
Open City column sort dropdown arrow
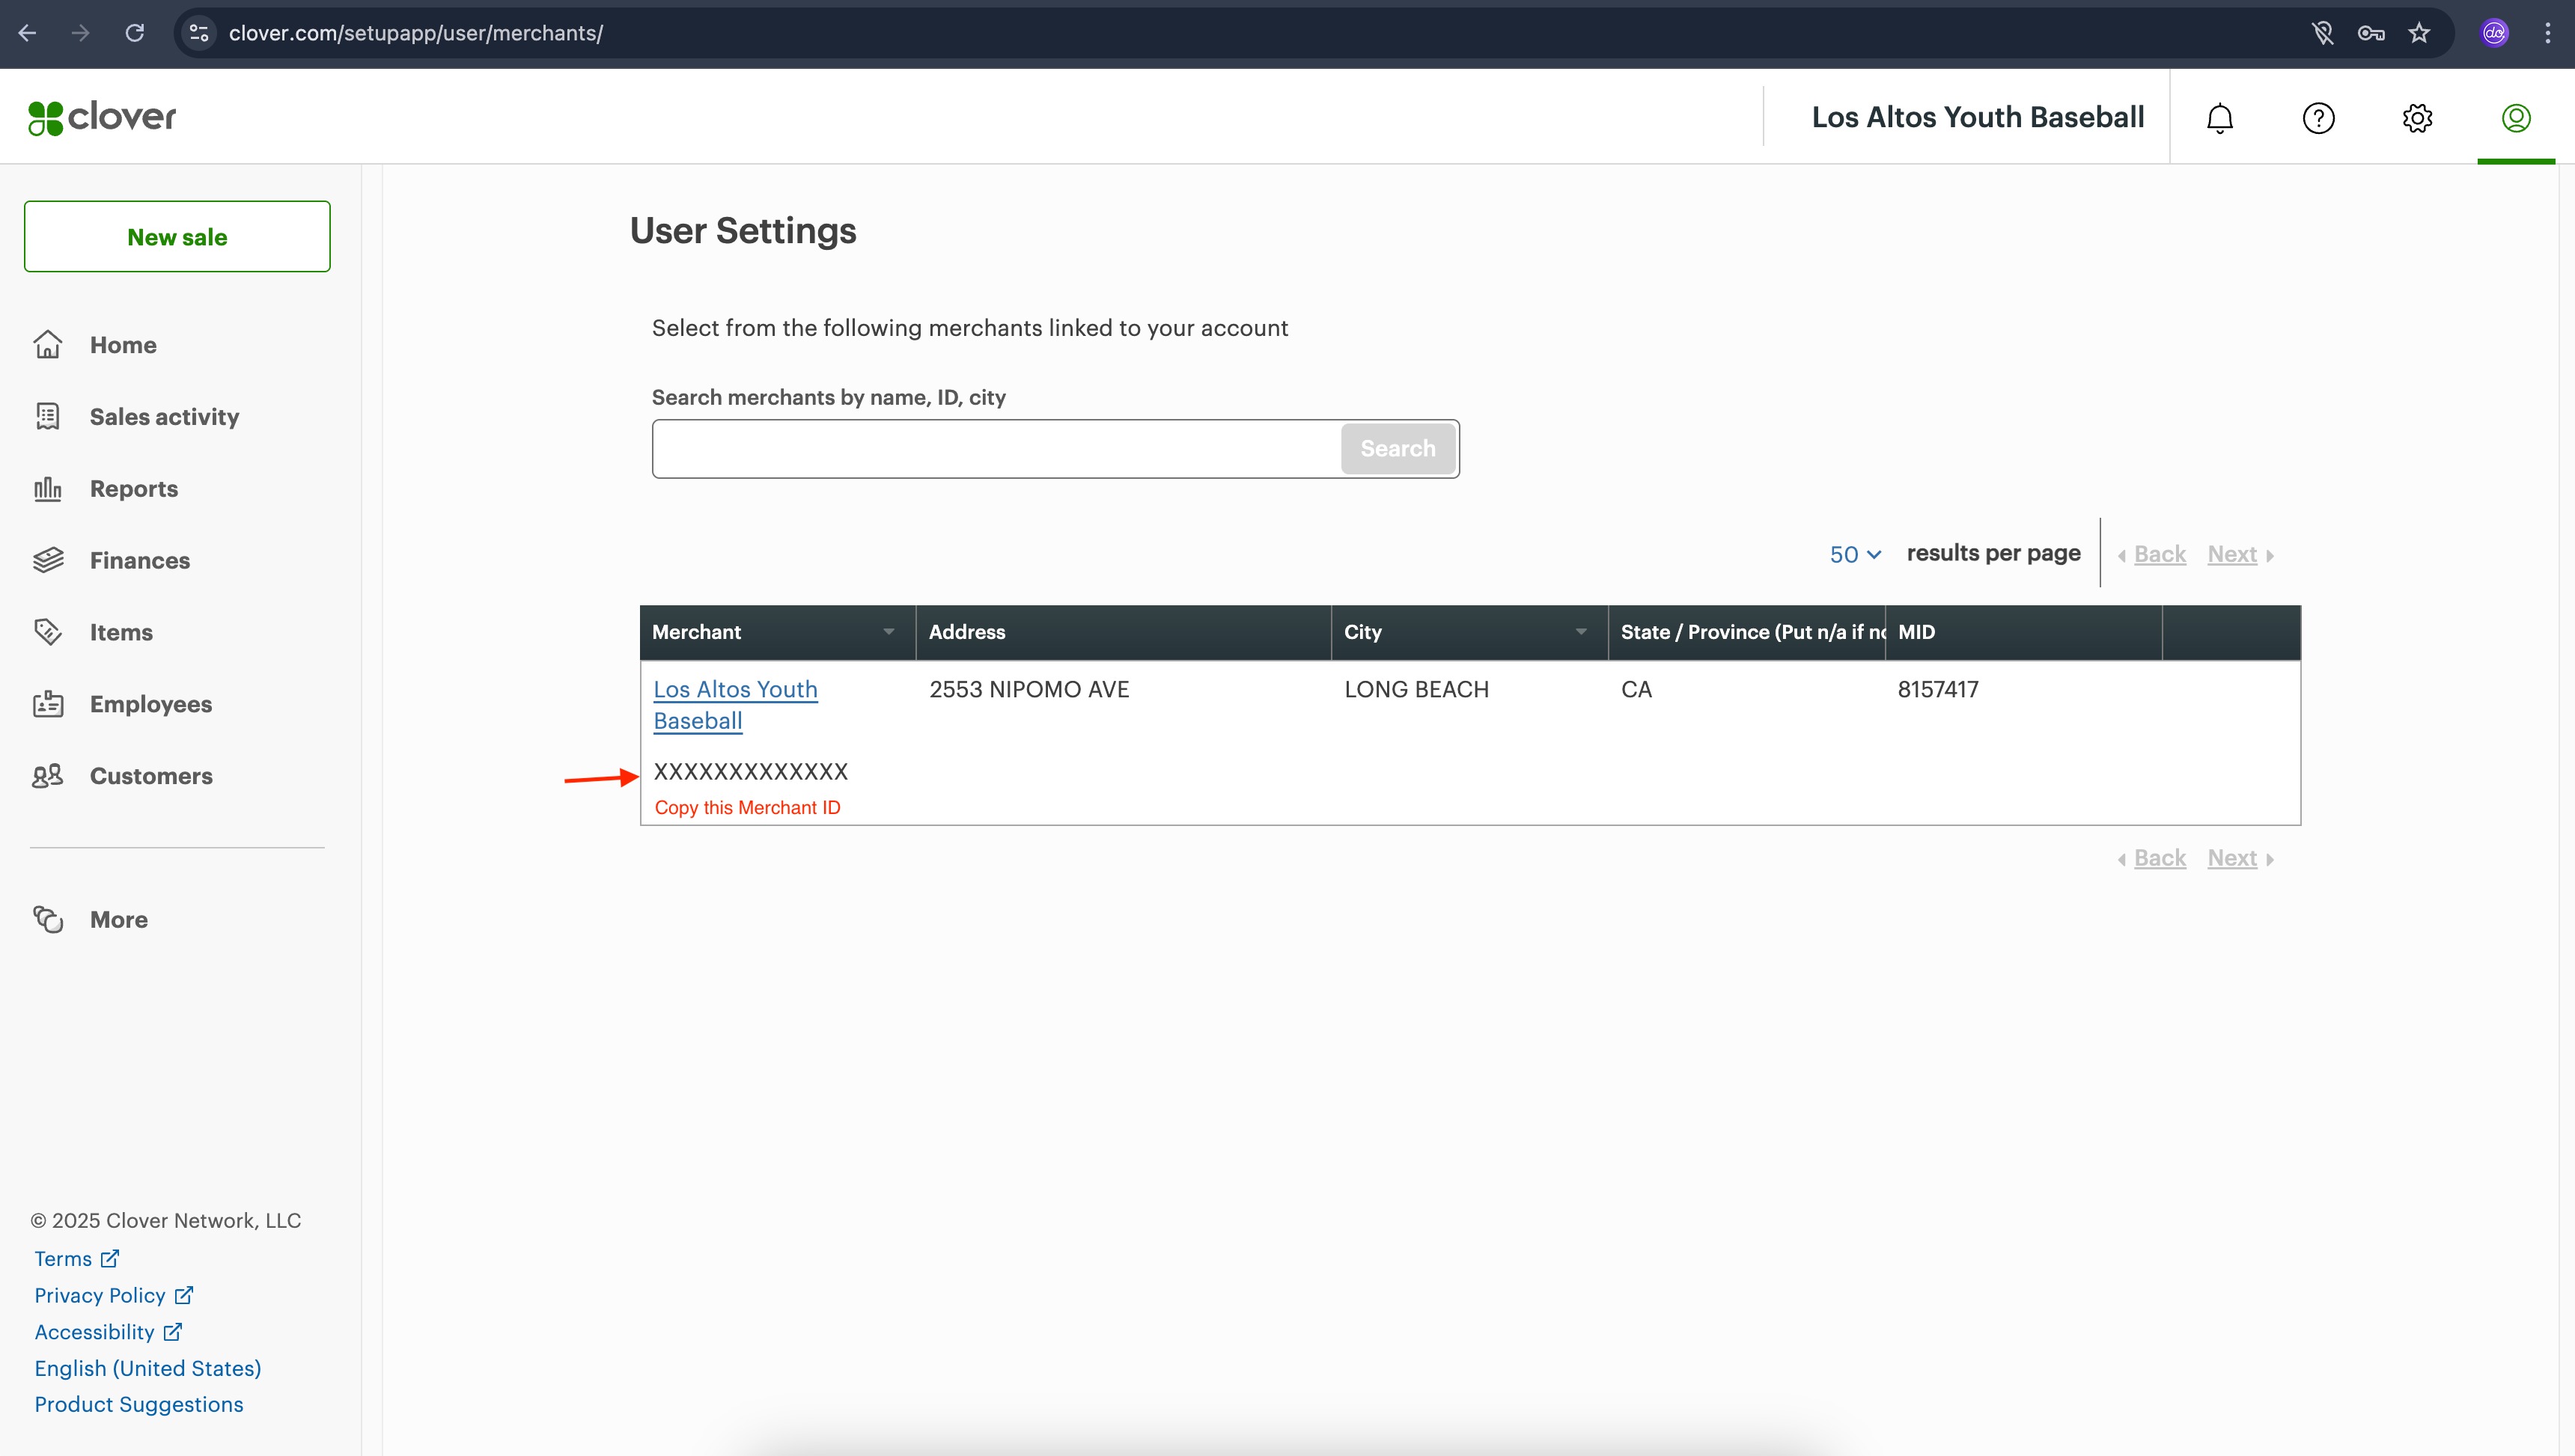[1581, 631]
